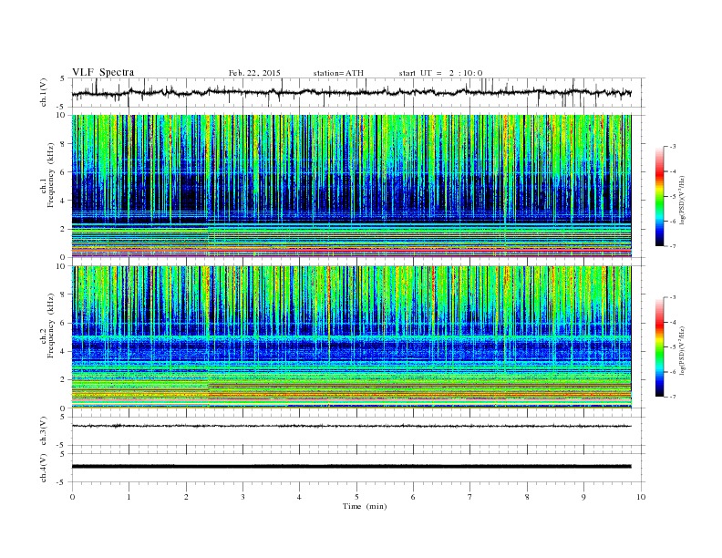Click the ch.2 spectrogram color bar
This screenshot has height=558, width=722.
(x=660, y=347)
